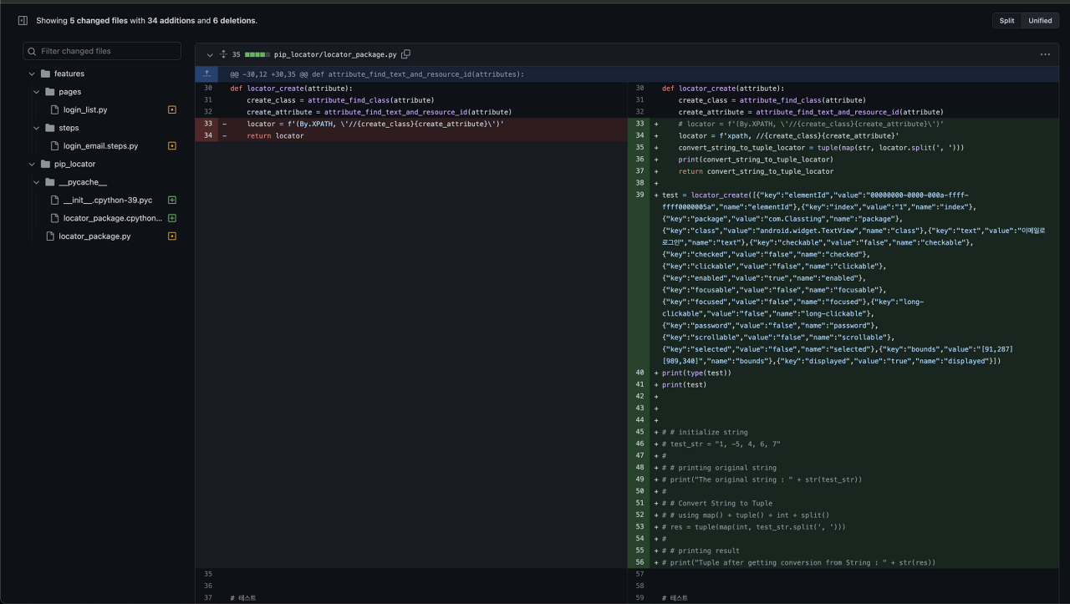Viewport: 1070px width, 604px height.
Task: Select the features folder label
Action: tap(69, 74)
